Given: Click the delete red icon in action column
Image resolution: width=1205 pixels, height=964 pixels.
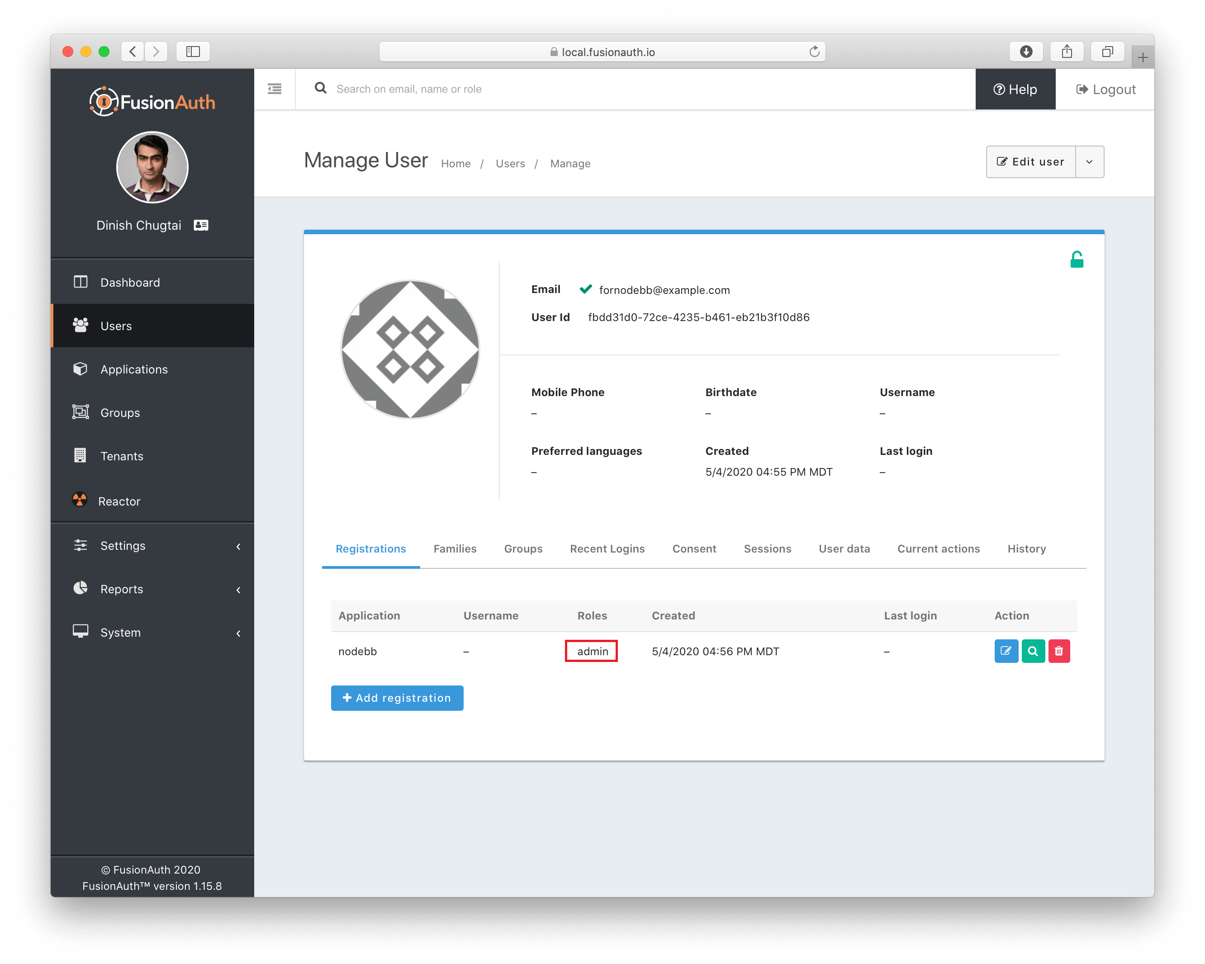Looking at the screenshot, I should click(x=1060, y=650).
